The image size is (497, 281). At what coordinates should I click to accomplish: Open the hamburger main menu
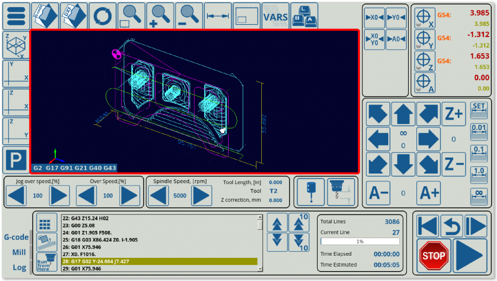(x=16, y=16)
